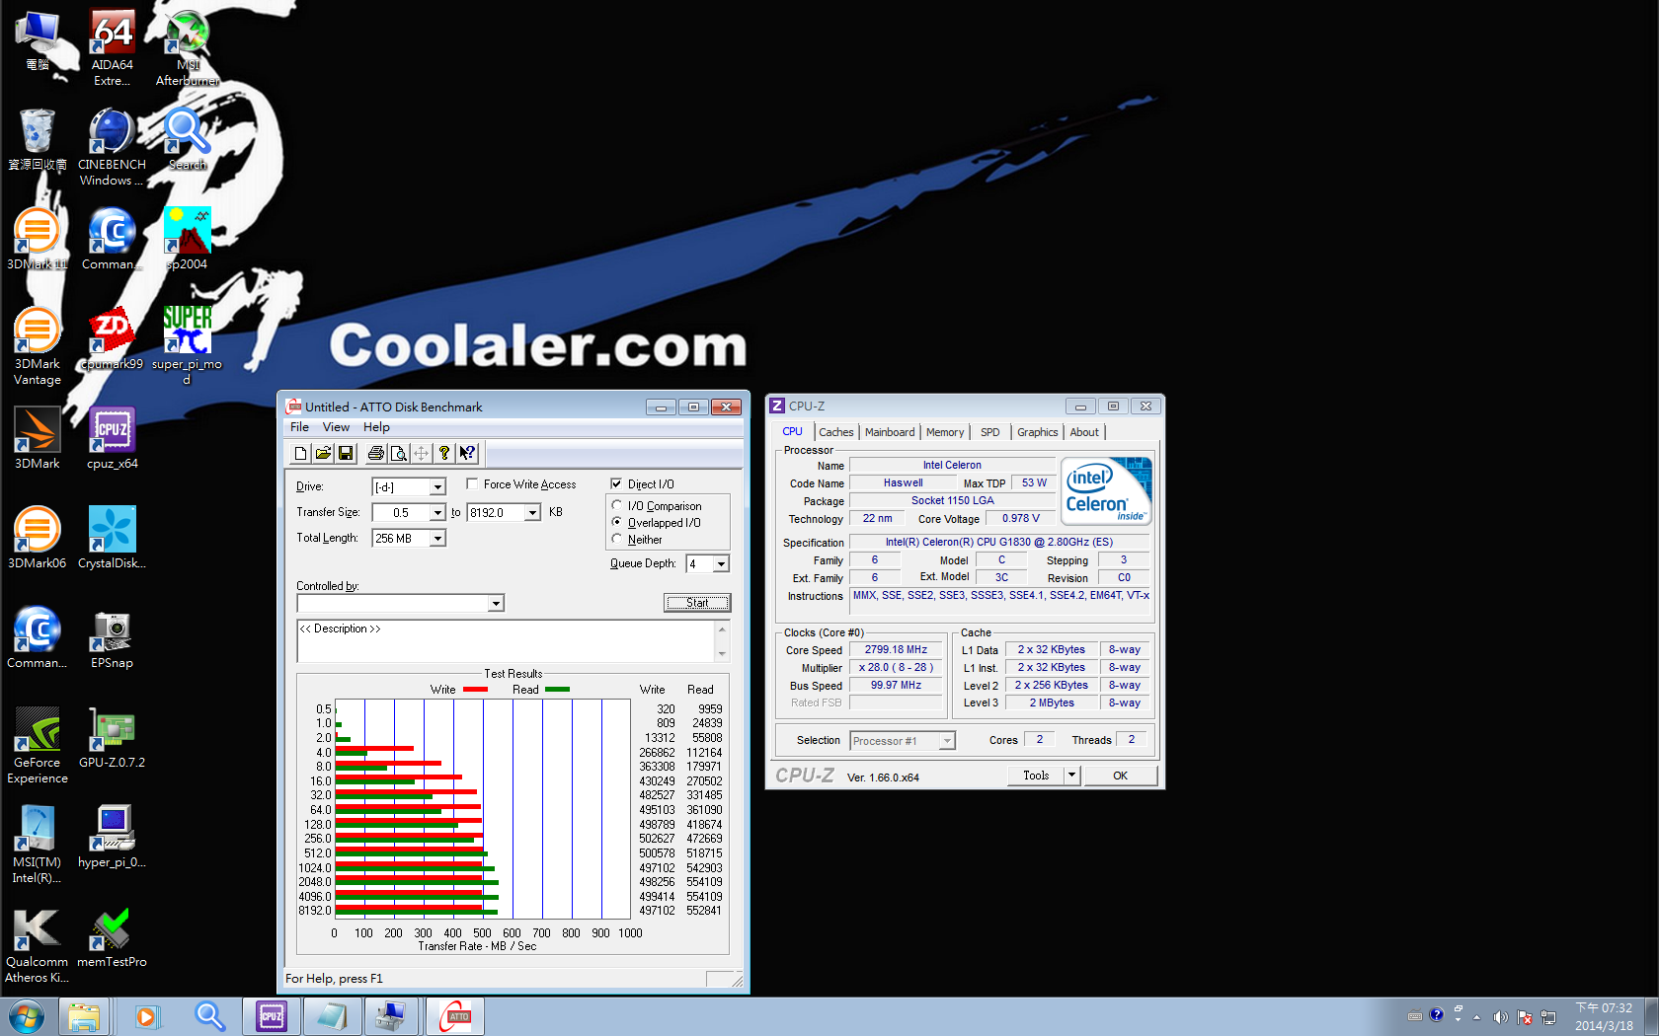Click the About question mark icon in ATTO
The height and width of the screenshot is (1036, 1659).
click(x=444, y=453)
